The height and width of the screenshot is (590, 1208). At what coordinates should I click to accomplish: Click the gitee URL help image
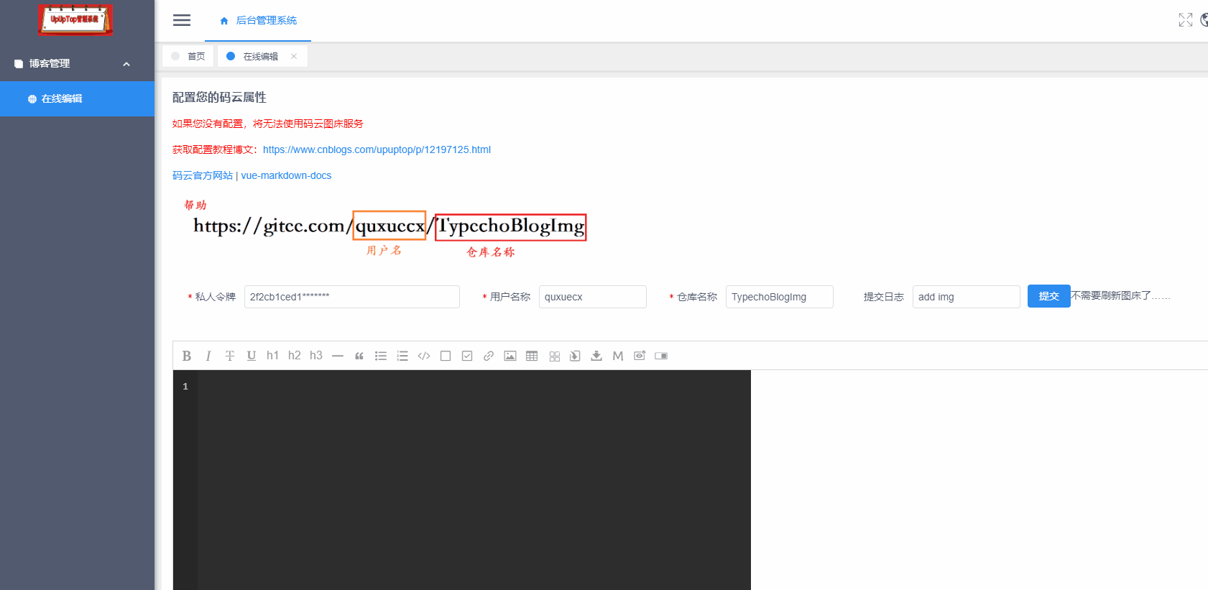pyautogui.click(x=385, y=229)
